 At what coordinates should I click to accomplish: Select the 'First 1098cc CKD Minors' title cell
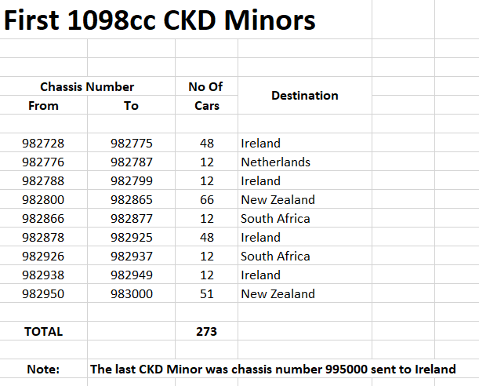pyautogui.click(x=159, y=20)
